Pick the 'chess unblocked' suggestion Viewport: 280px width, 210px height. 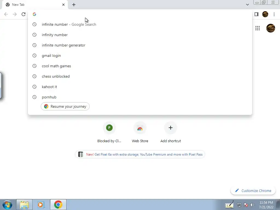pos(140,76)
